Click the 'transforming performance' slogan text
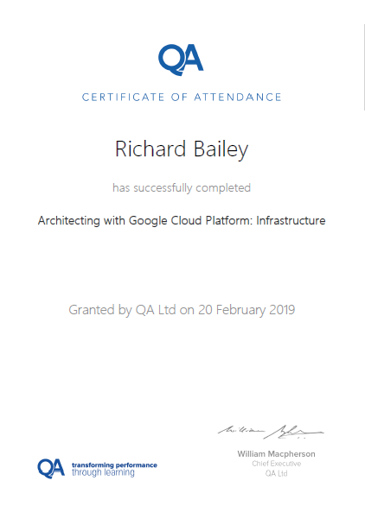 click(x=114, y=465)
